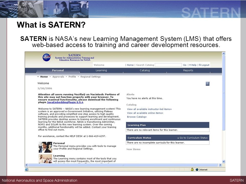Click the vertical scrollbar thumb
This screenshot has height=184, width=246.
[224, 93]
